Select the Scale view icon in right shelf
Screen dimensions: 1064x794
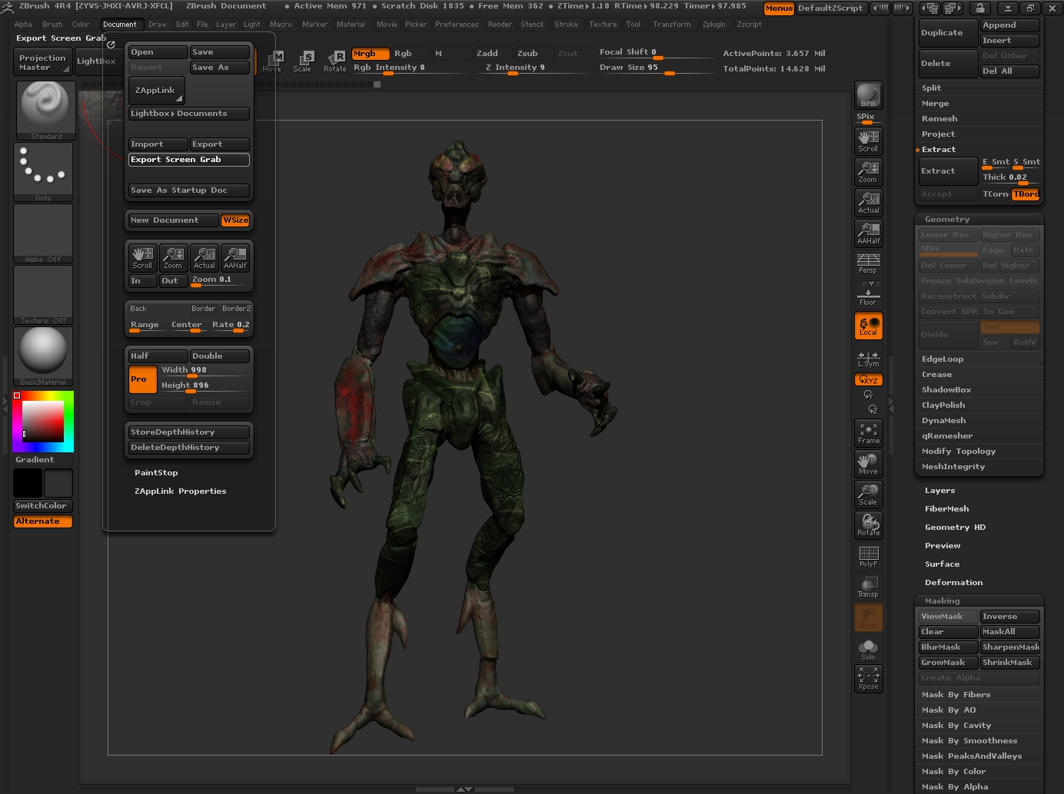[x=868, y=495]
